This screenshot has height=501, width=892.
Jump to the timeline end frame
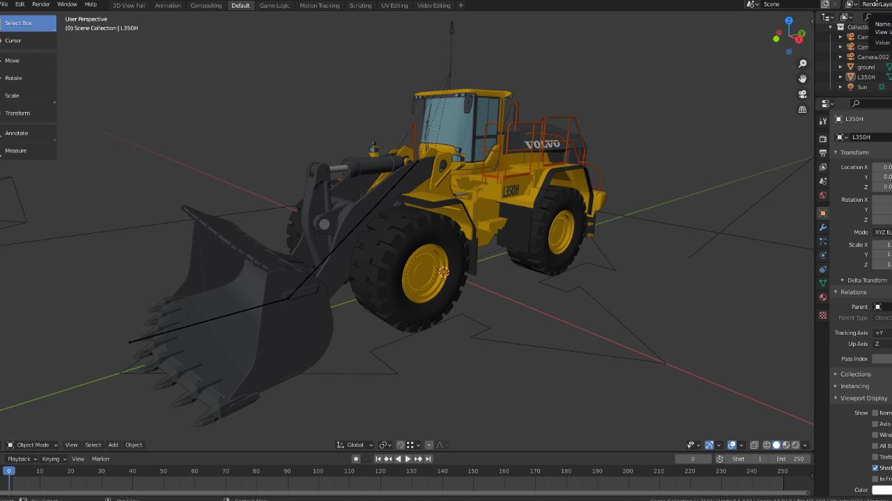point(428,459)
